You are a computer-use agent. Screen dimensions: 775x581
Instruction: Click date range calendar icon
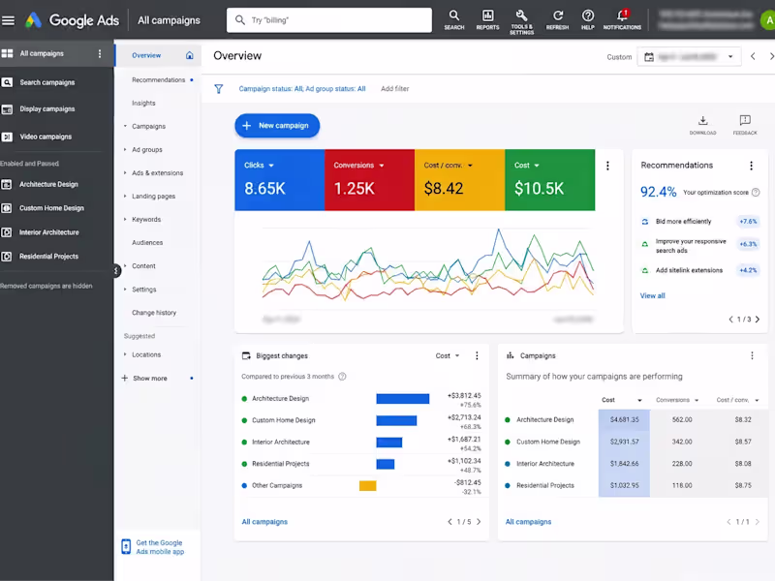[649, 57]
